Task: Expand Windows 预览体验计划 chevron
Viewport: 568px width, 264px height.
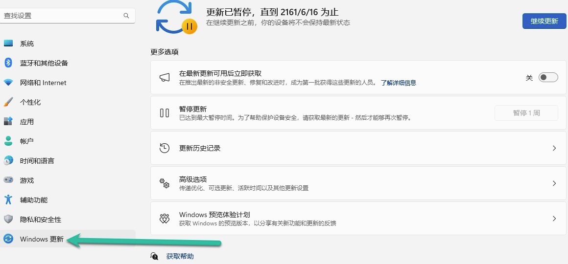Action: [554, 219]
